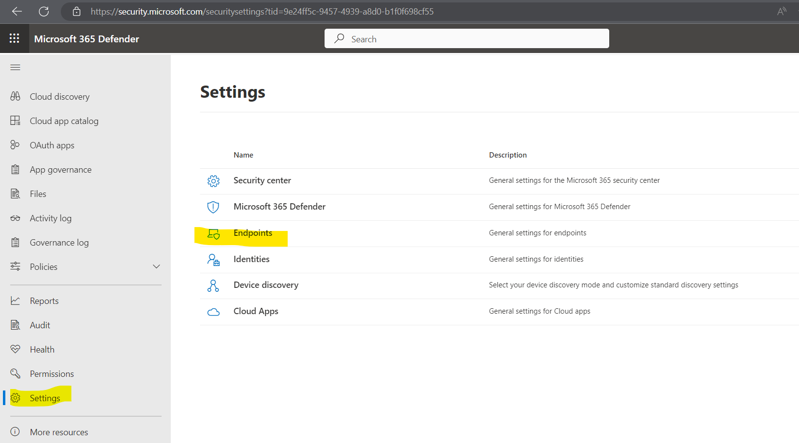Click the Description column header
The width and height of the screenshot is (799, 443).
[508, 155]
